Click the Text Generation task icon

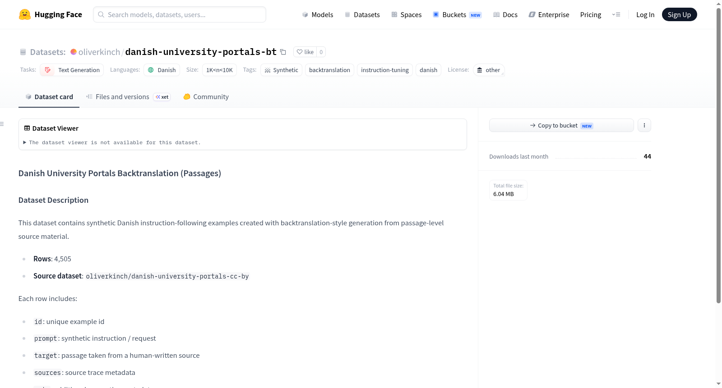tap(47, 70)
